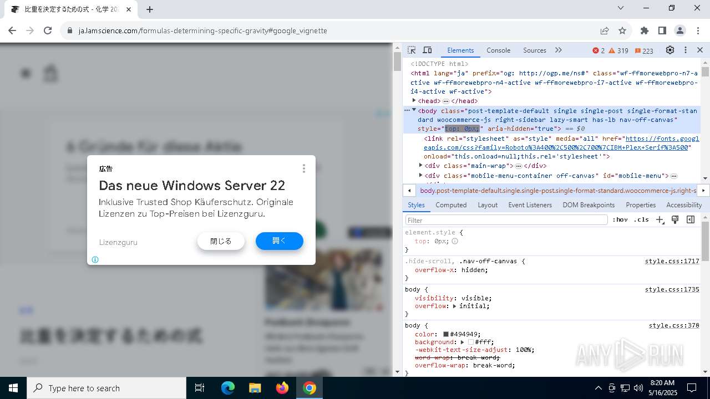The width and height of the screenshot is (710, 399).
Task: Click the 223 issues badge
Action: tap(644, 50)
